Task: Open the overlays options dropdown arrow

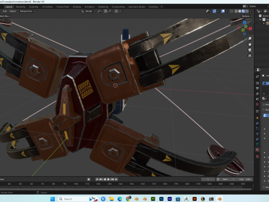Action: click(x=226, y=11)
